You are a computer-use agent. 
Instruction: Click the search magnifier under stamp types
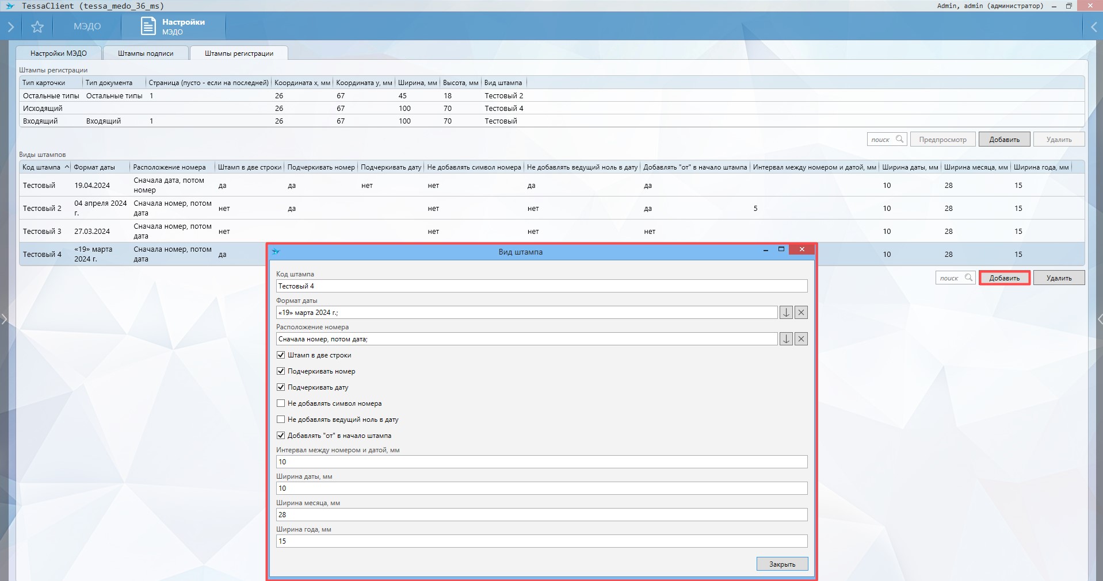coord(968,278)
